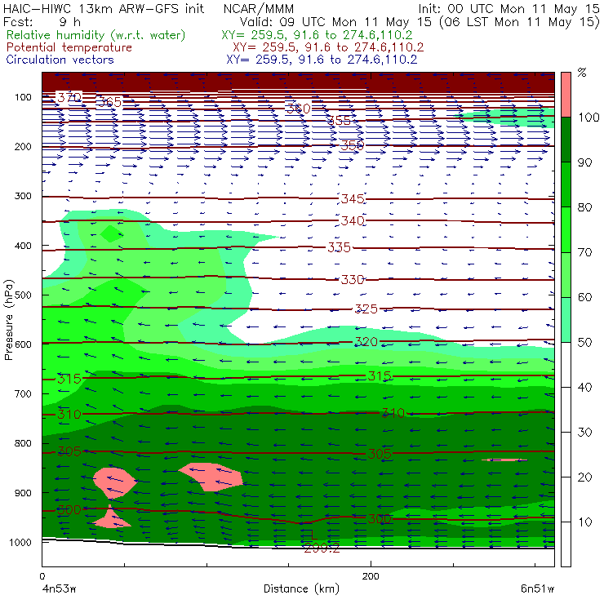Click the 70-80% bright green colorbar segment
This screenshot has height=604, width=604.
(566, 229)
